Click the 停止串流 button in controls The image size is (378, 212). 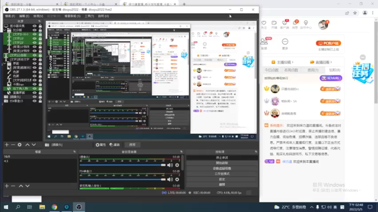pos(222,158)
